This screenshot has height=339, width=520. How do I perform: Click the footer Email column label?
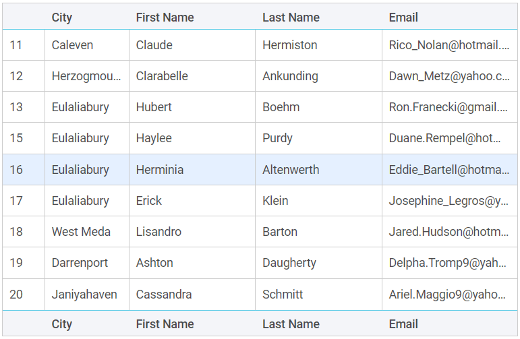point(403,324)
